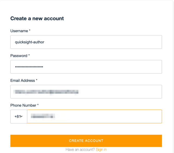Click the Email Address label
This screenshot has height=153, width=174.
[x=23, y=81]
